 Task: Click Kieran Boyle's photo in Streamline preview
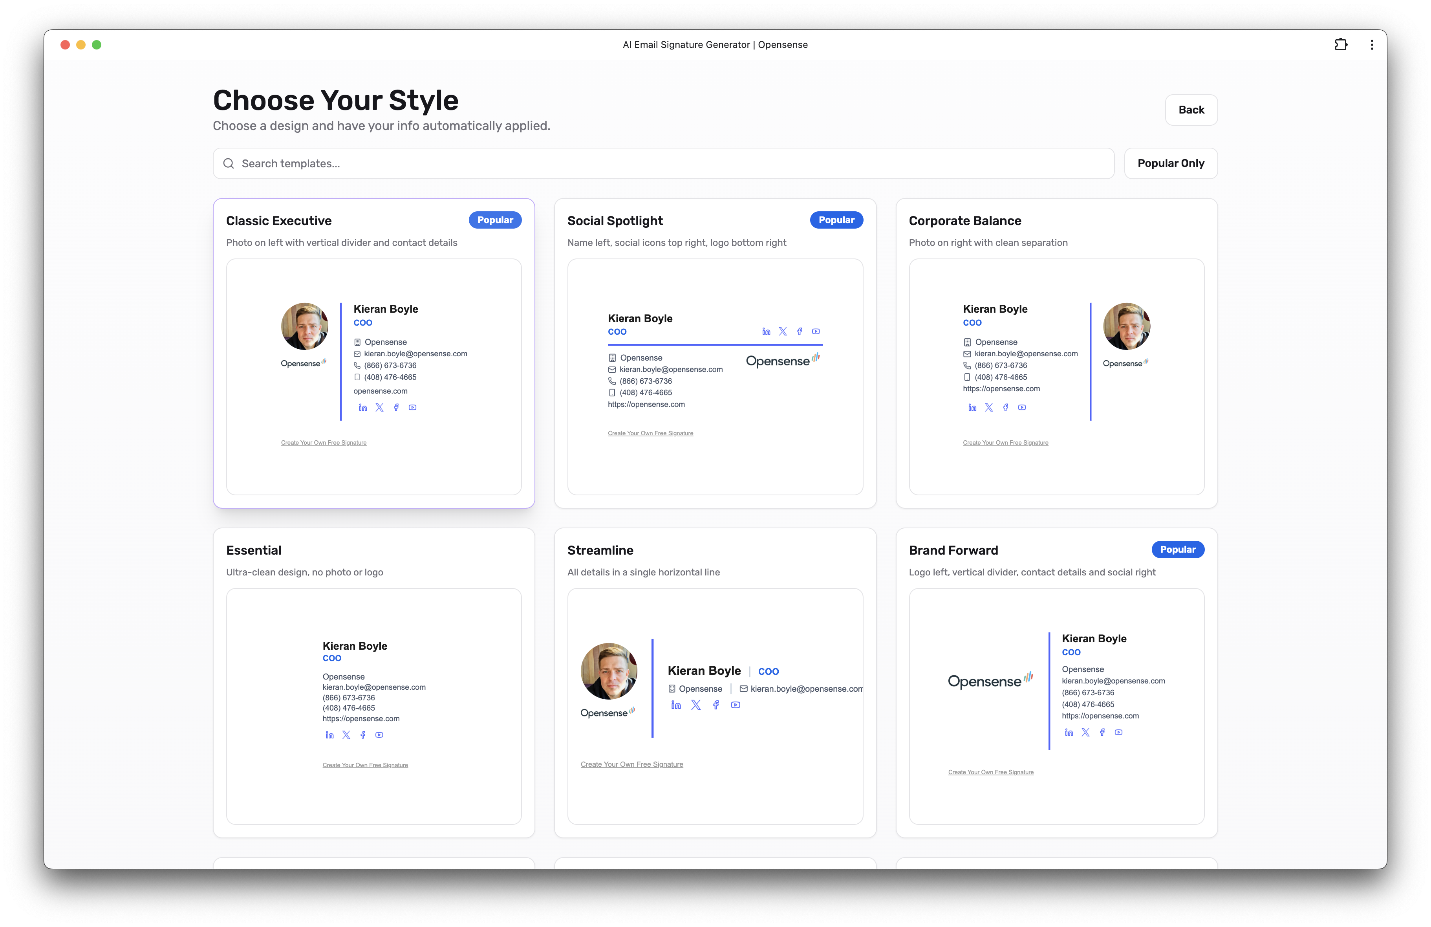click(608, 671)
